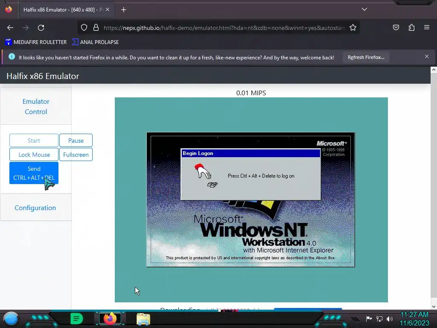The image size is (437, 328).
Task: Expand the Emulator Control section
Action: click(x=36, y=106)
